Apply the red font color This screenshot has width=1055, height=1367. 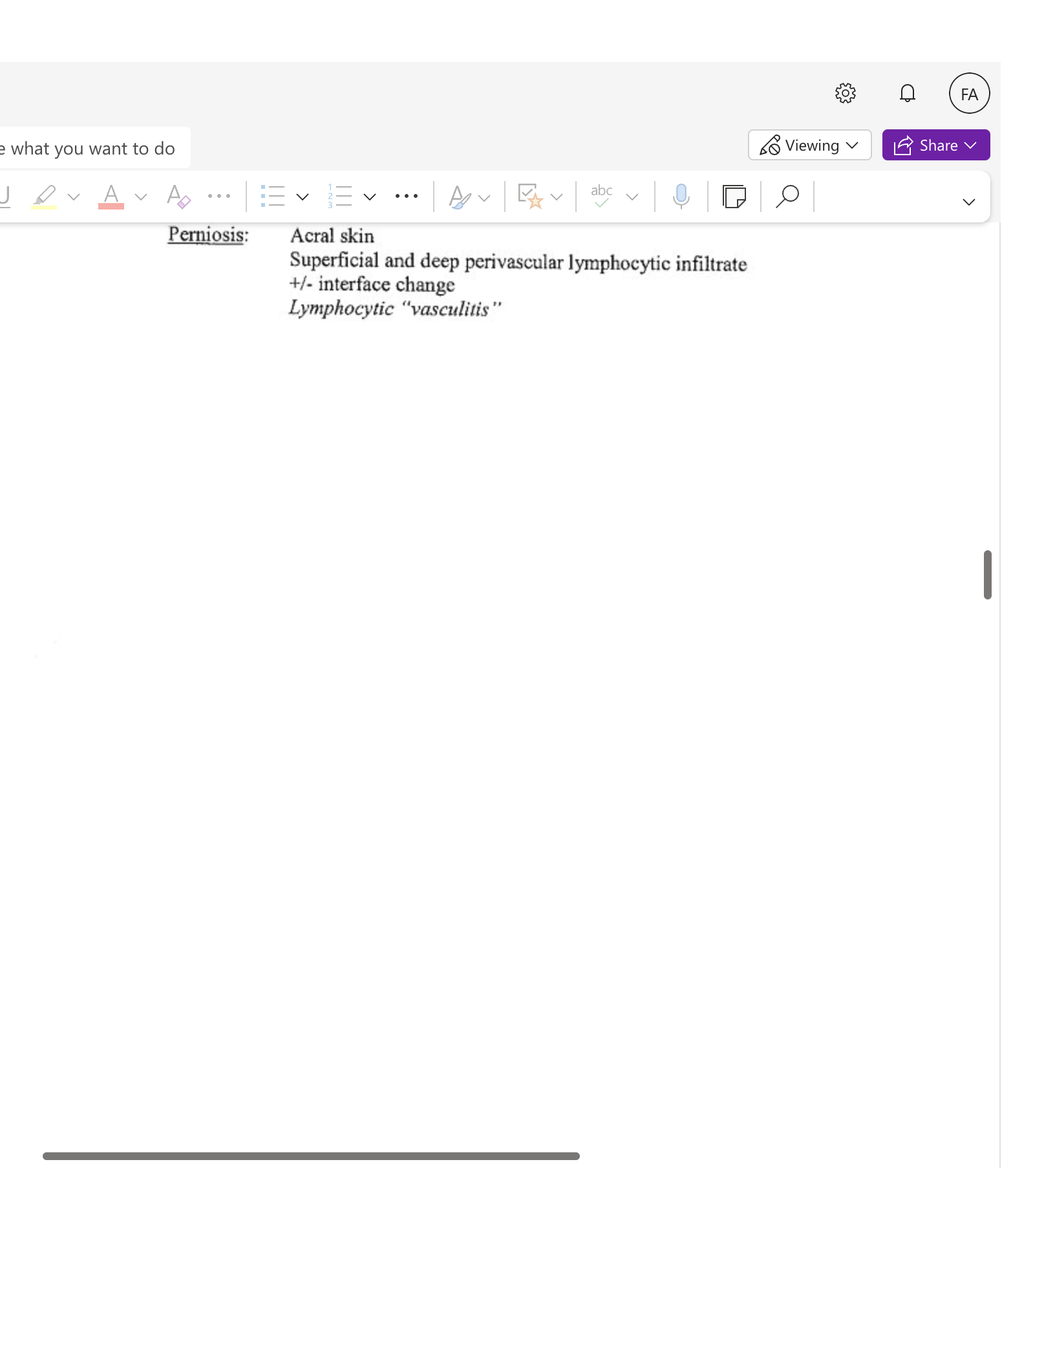point(111,196)
